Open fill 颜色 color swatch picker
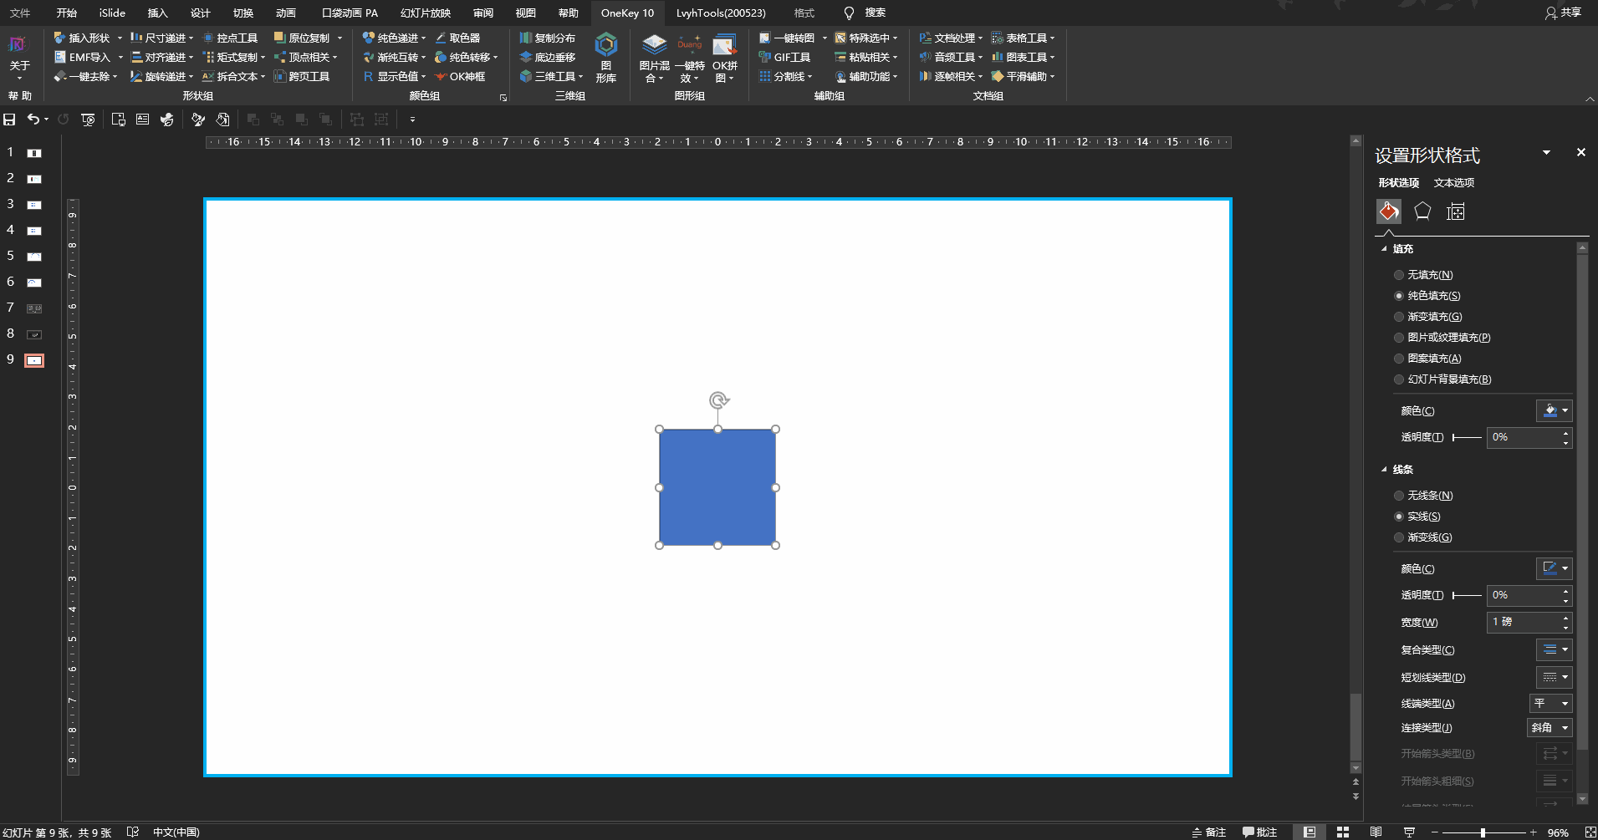1598x840 pixels. click(1554, 410)
